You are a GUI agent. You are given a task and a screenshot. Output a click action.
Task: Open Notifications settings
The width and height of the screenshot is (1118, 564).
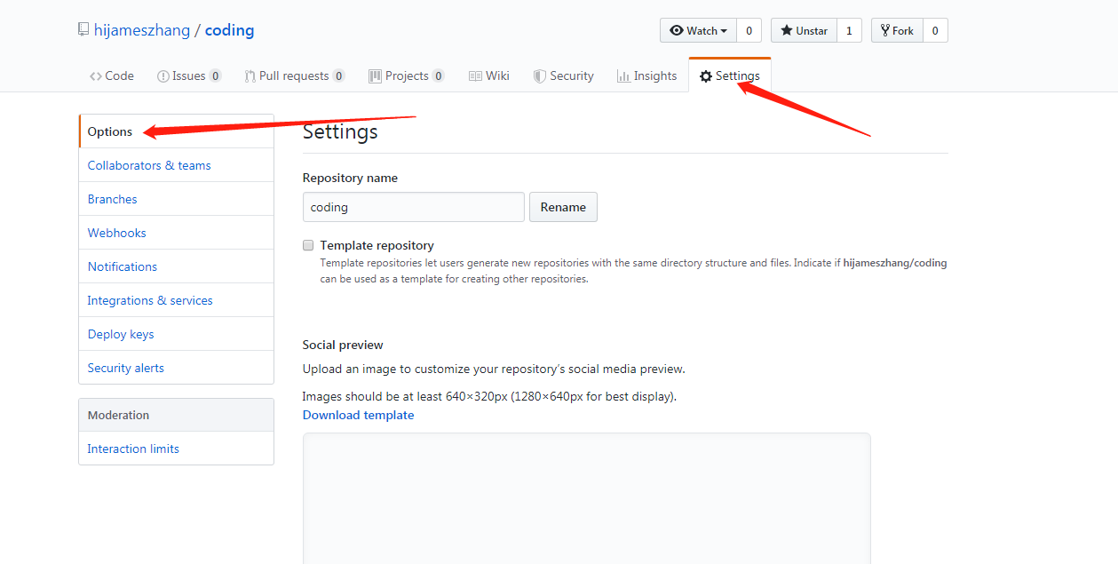(x=176, y=266)
